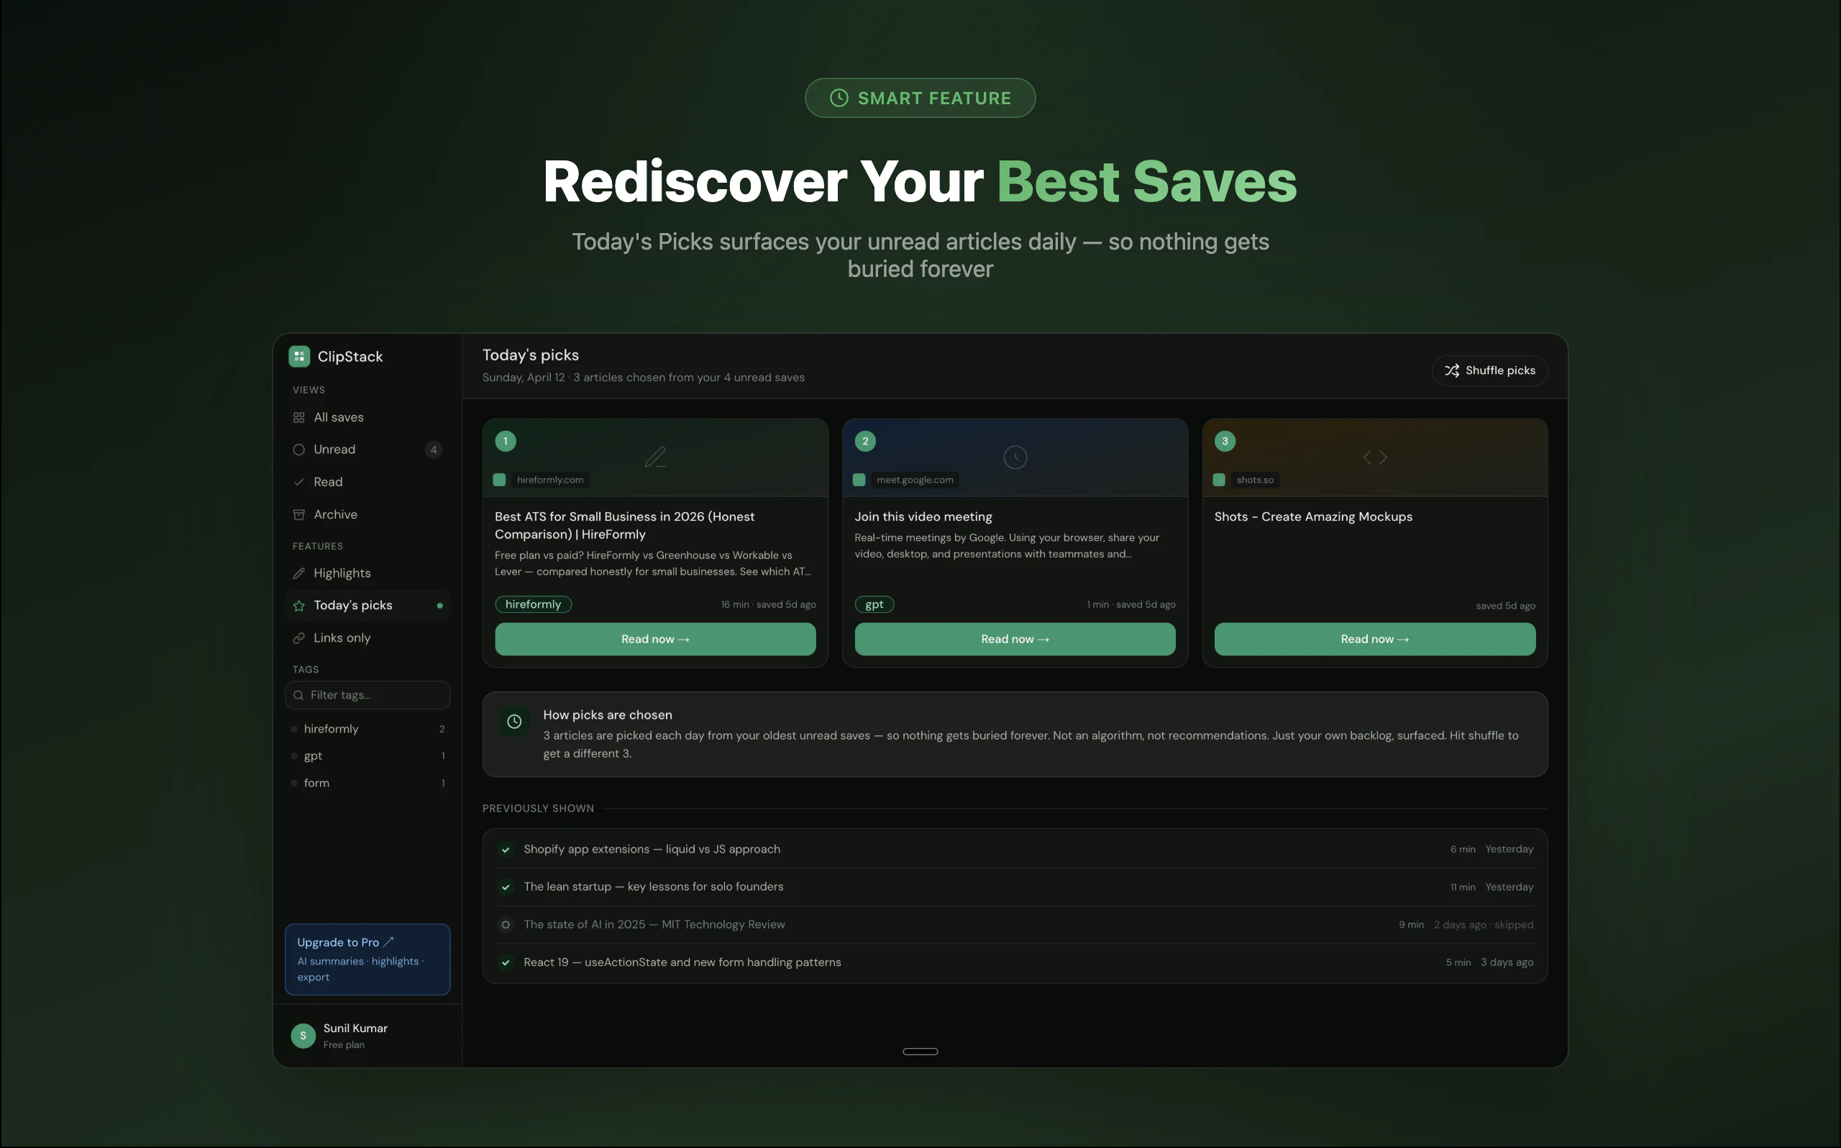Click the Highlights pen icon
Image resolution: width=1841 pixels, height=1148 pixels.
tap(299, 573)
